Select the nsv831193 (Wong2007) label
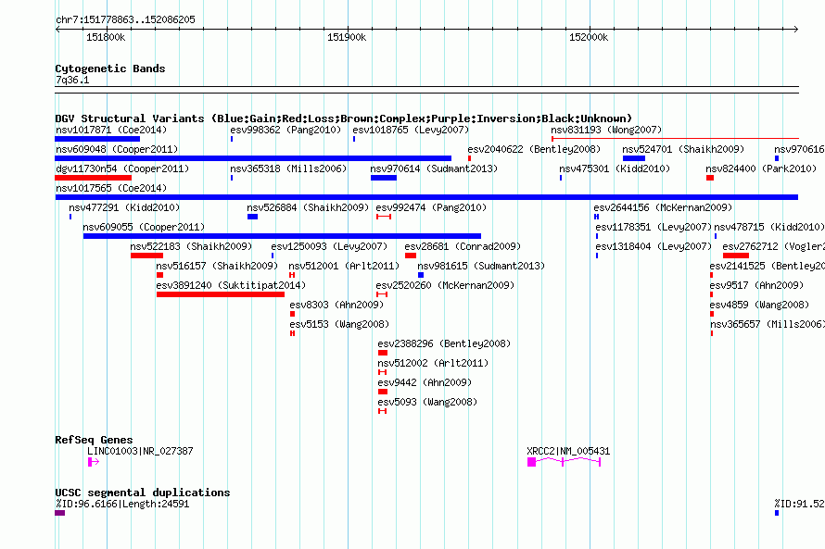The height and width of the screenshot is (549, 825). pyautogui.click(x=606, y=130)
